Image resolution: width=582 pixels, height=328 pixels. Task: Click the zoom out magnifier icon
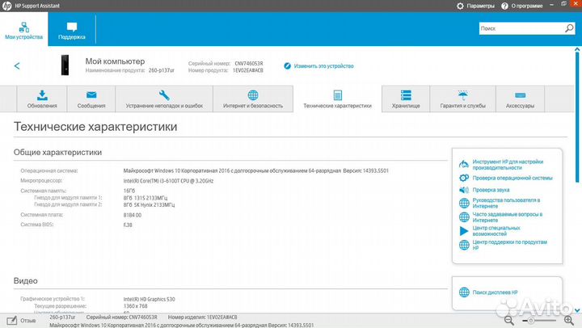click(509, 321)
